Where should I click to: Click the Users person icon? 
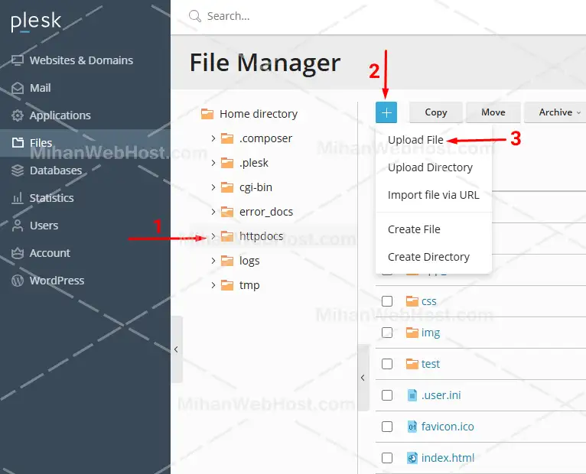[17, 226]
